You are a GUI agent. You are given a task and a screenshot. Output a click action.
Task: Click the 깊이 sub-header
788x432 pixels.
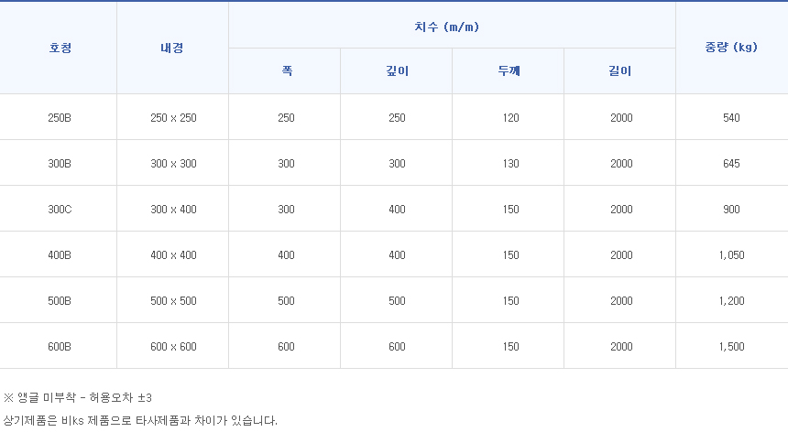(x=397, y=71)
